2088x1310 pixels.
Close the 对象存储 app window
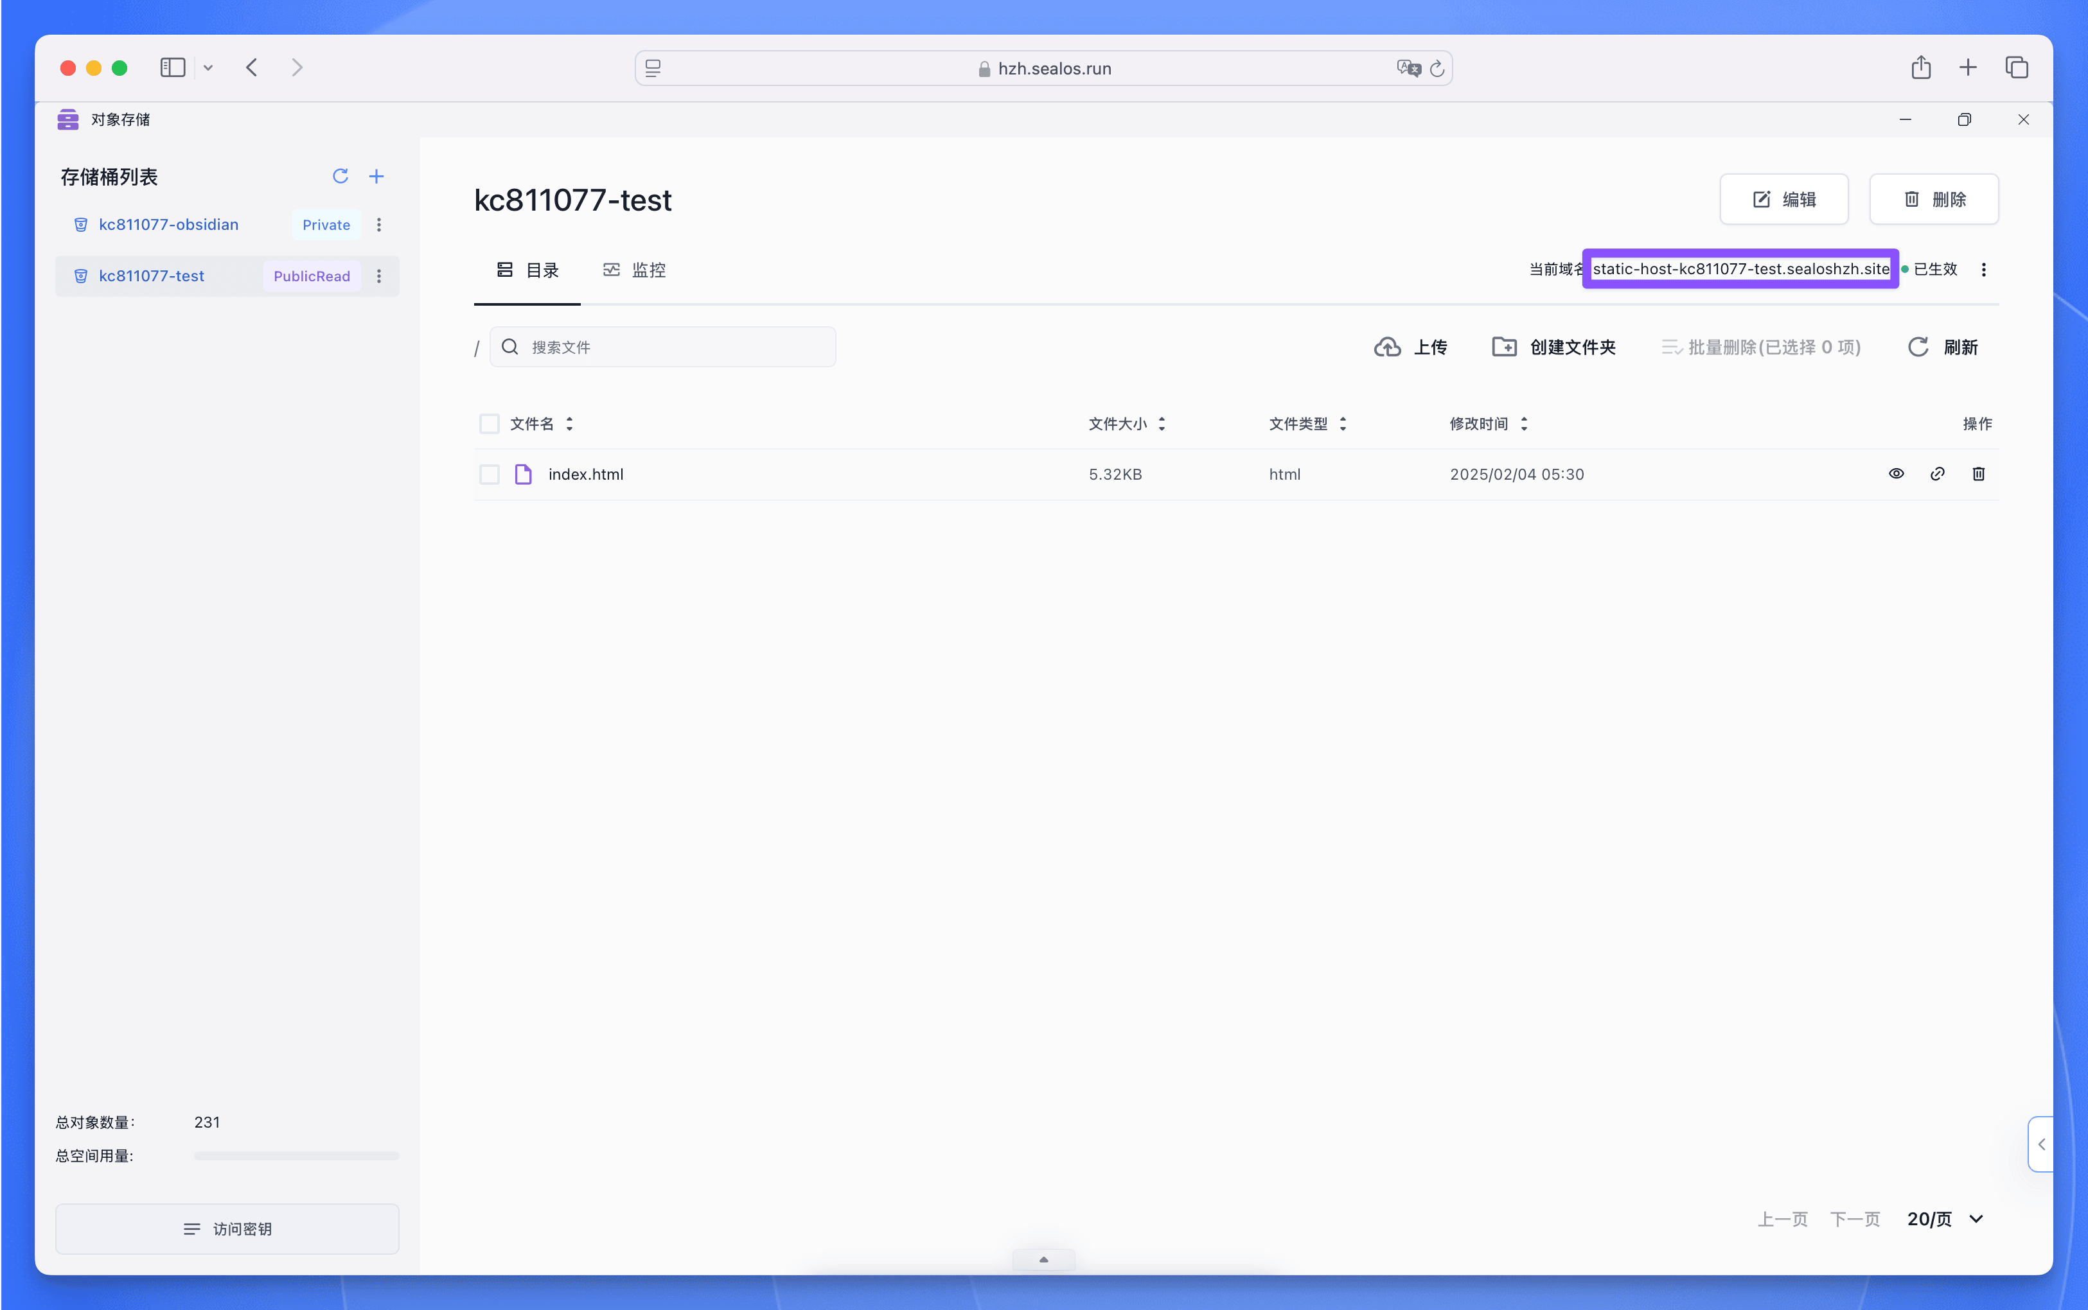pos(2023,119)
